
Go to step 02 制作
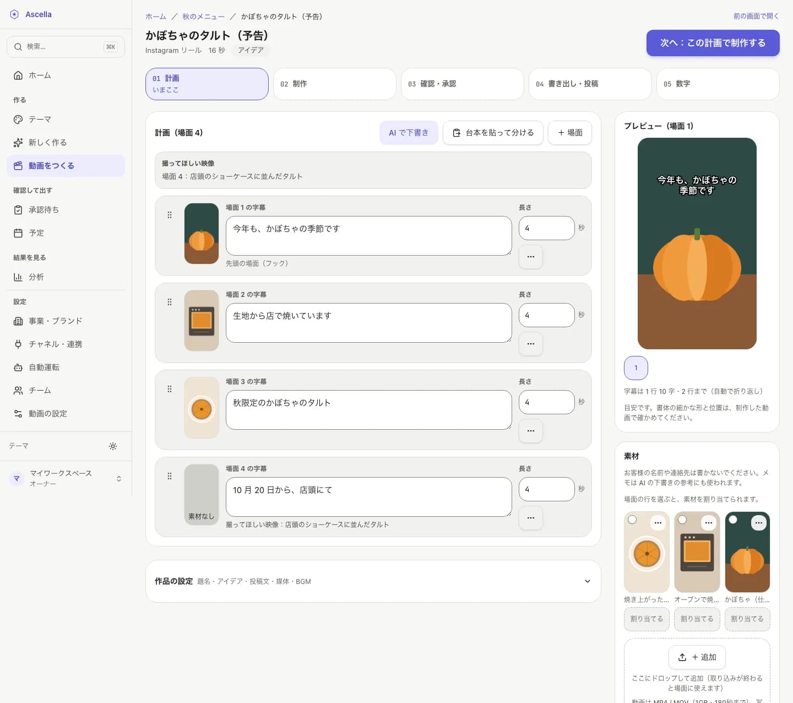[x=335, y=84]
